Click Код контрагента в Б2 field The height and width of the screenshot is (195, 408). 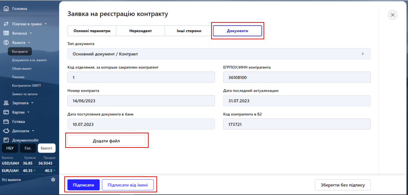[297, 124]
